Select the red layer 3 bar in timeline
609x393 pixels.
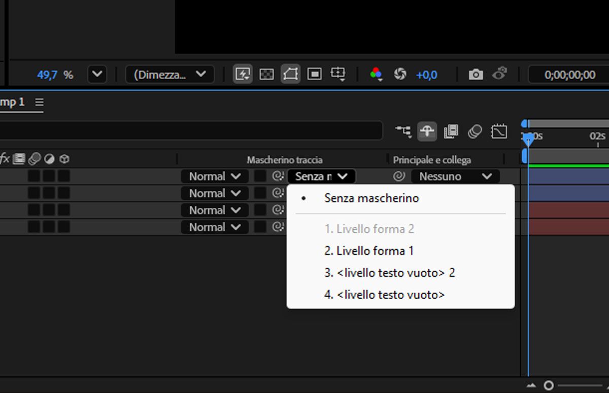click(568, 210)
